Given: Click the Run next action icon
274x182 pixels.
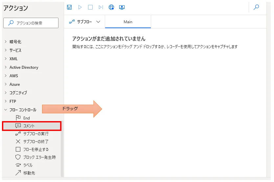Looking at the screenshot, I should pyautogui.click(x=101, y=7).
